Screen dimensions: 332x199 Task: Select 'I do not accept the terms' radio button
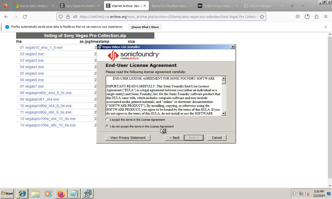107,126
